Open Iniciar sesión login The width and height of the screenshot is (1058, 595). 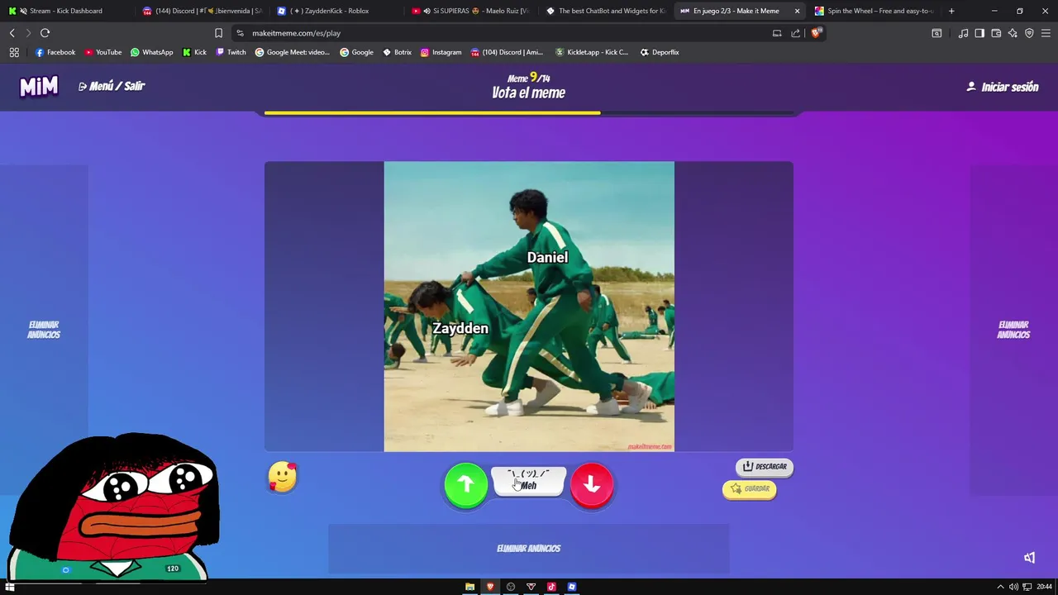point(1003,87)
